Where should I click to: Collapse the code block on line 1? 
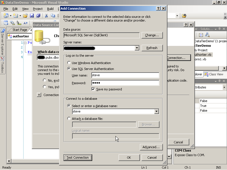pyautogui.click(x=25, y=43)
